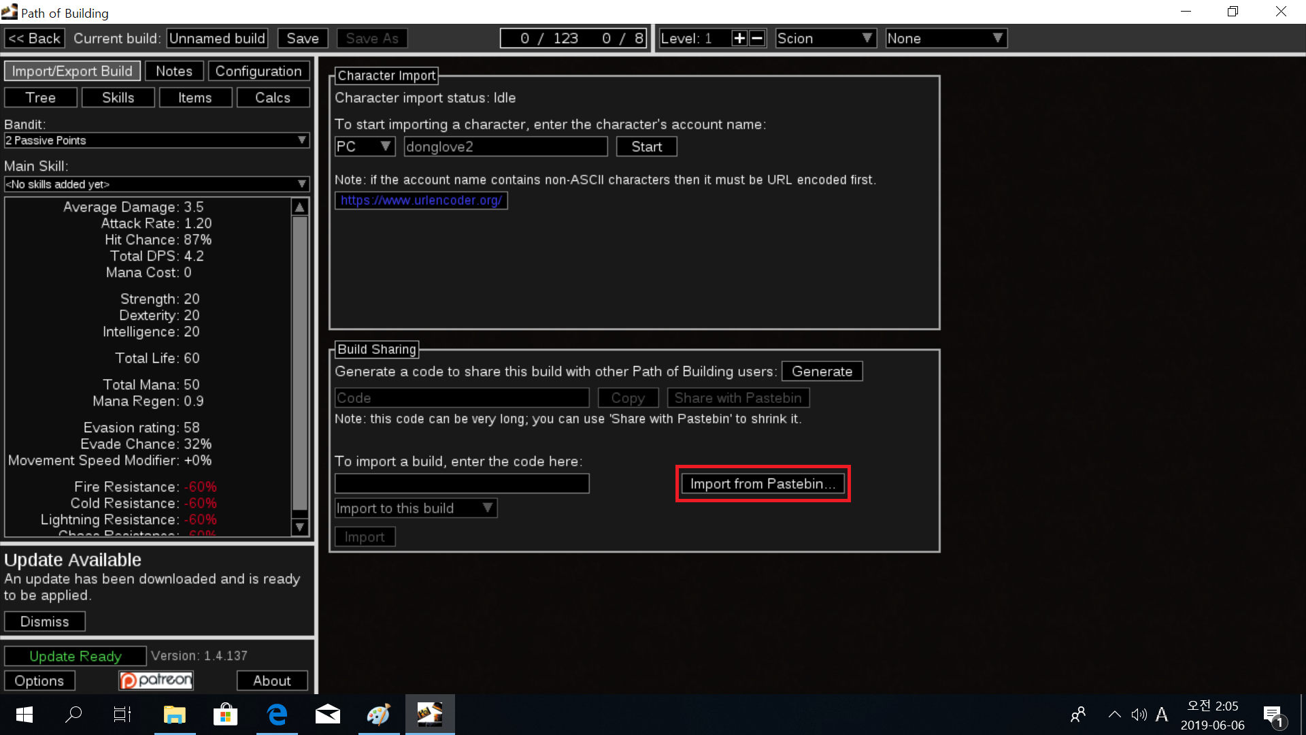Open Mail app on the taskbar
Screen dimensions: 1306x735
pos(328,715)
